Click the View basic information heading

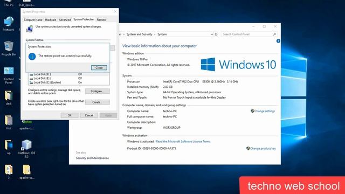160,46
